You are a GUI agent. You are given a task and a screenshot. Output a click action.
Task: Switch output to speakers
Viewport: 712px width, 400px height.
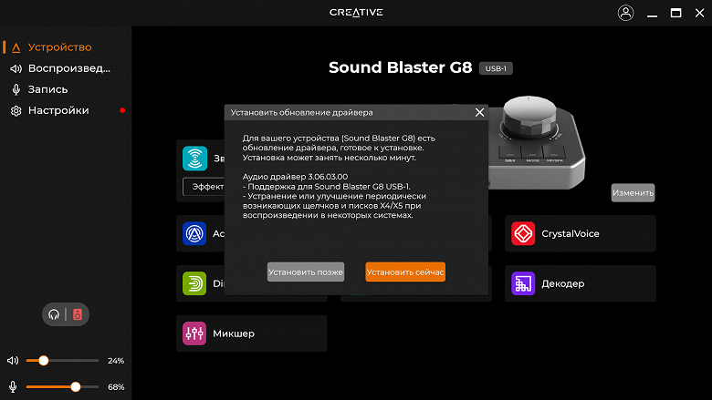point(78,314)
